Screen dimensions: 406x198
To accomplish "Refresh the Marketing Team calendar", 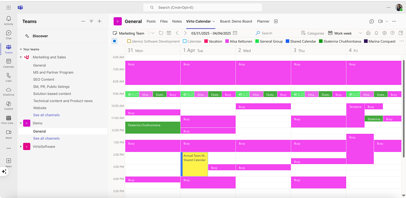I will click(161, 33).
